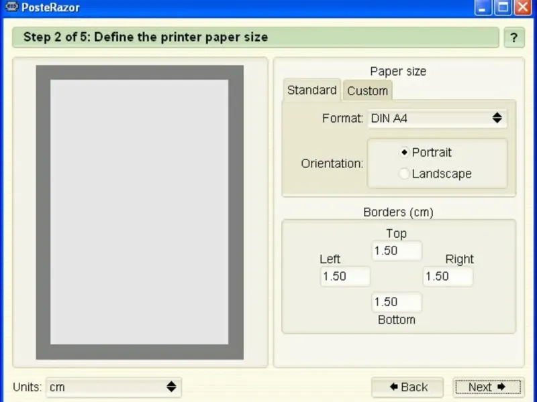Maximize the PosteRazor window
537x402 pixels.
(x=503, y=7)
